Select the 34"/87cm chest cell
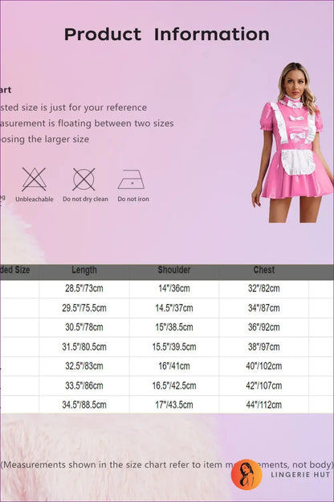Screen dimensions: 334x502 click(x=264, y=308)
